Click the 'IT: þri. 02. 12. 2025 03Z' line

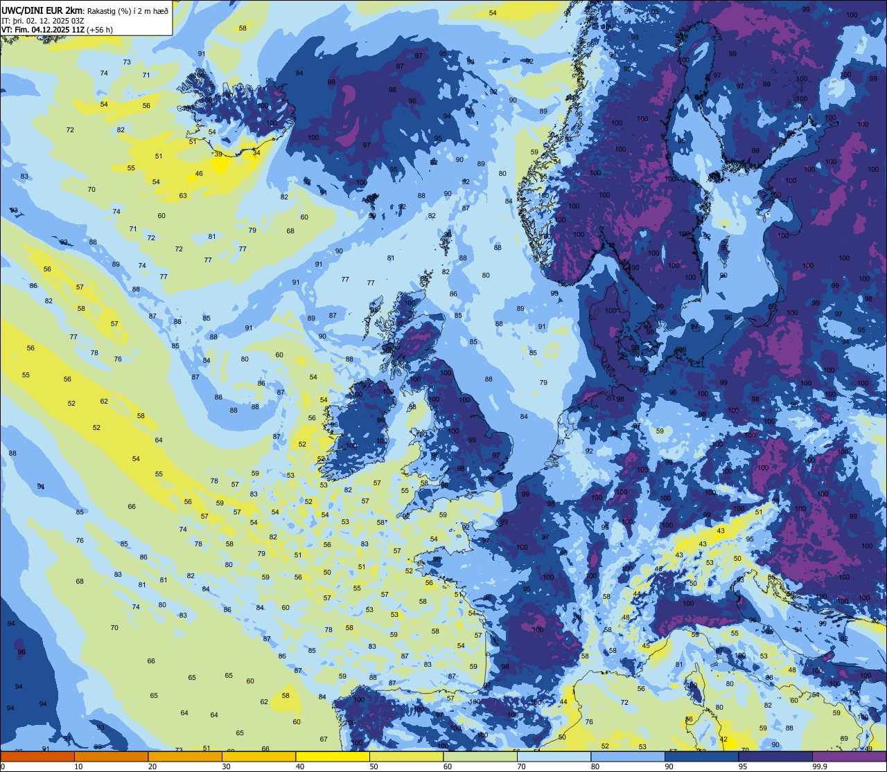click(x=43, y=21)
